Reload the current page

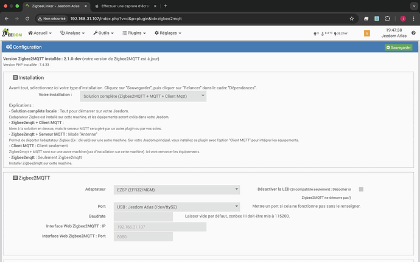pos(27,18)
